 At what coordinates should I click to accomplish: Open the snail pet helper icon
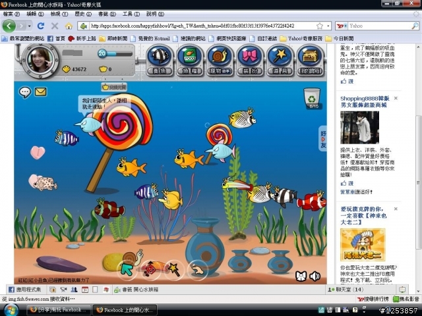coord(220,60)
